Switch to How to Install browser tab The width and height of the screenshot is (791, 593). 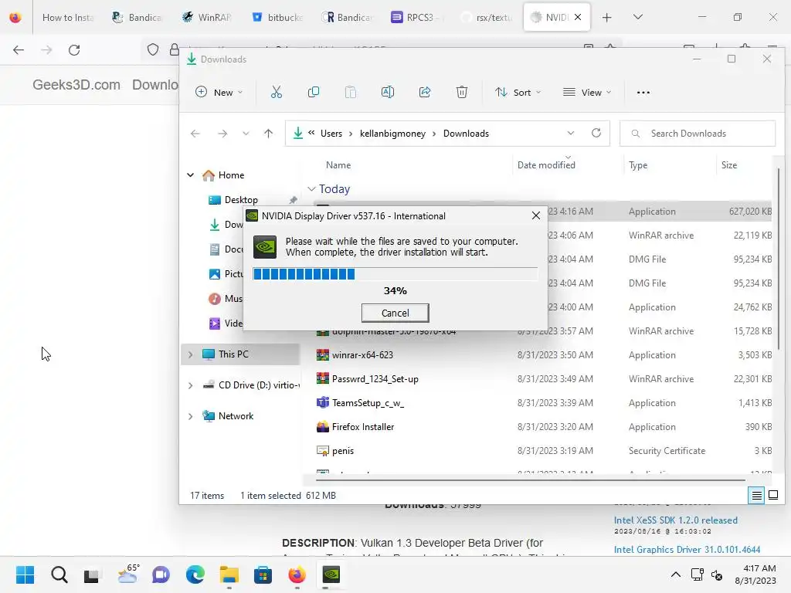[x=67, y=17]
